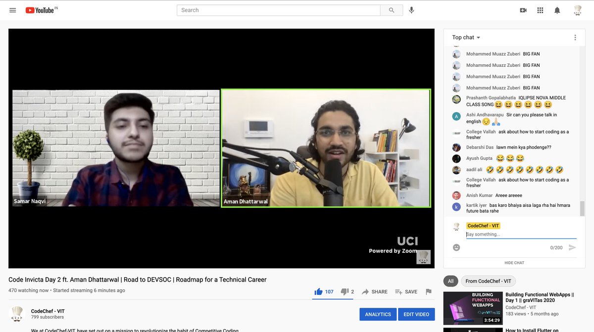This screenshot has width=594, height=332.
Task: Focus the Say something chat field
Action: 521,235
